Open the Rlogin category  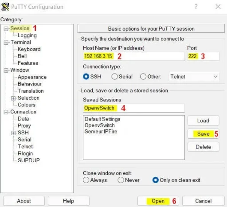pos(25,153)
